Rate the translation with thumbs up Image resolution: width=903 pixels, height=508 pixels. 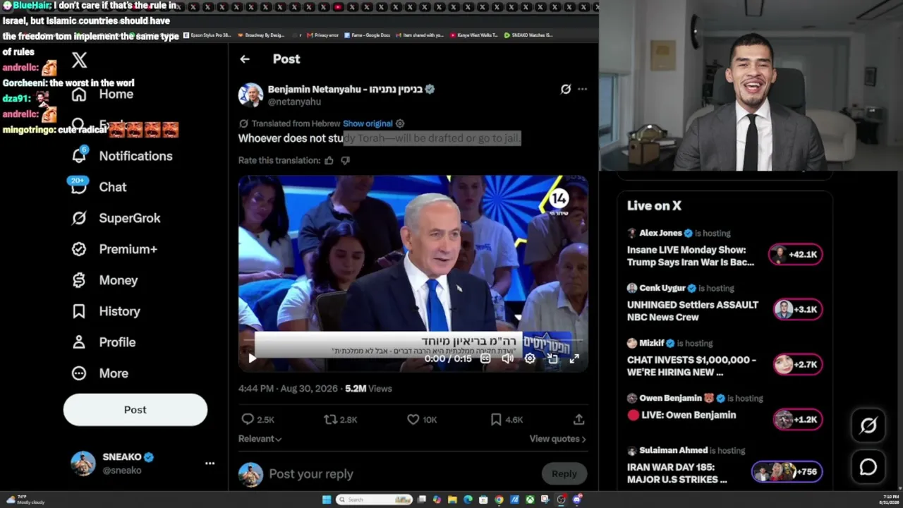329,161
